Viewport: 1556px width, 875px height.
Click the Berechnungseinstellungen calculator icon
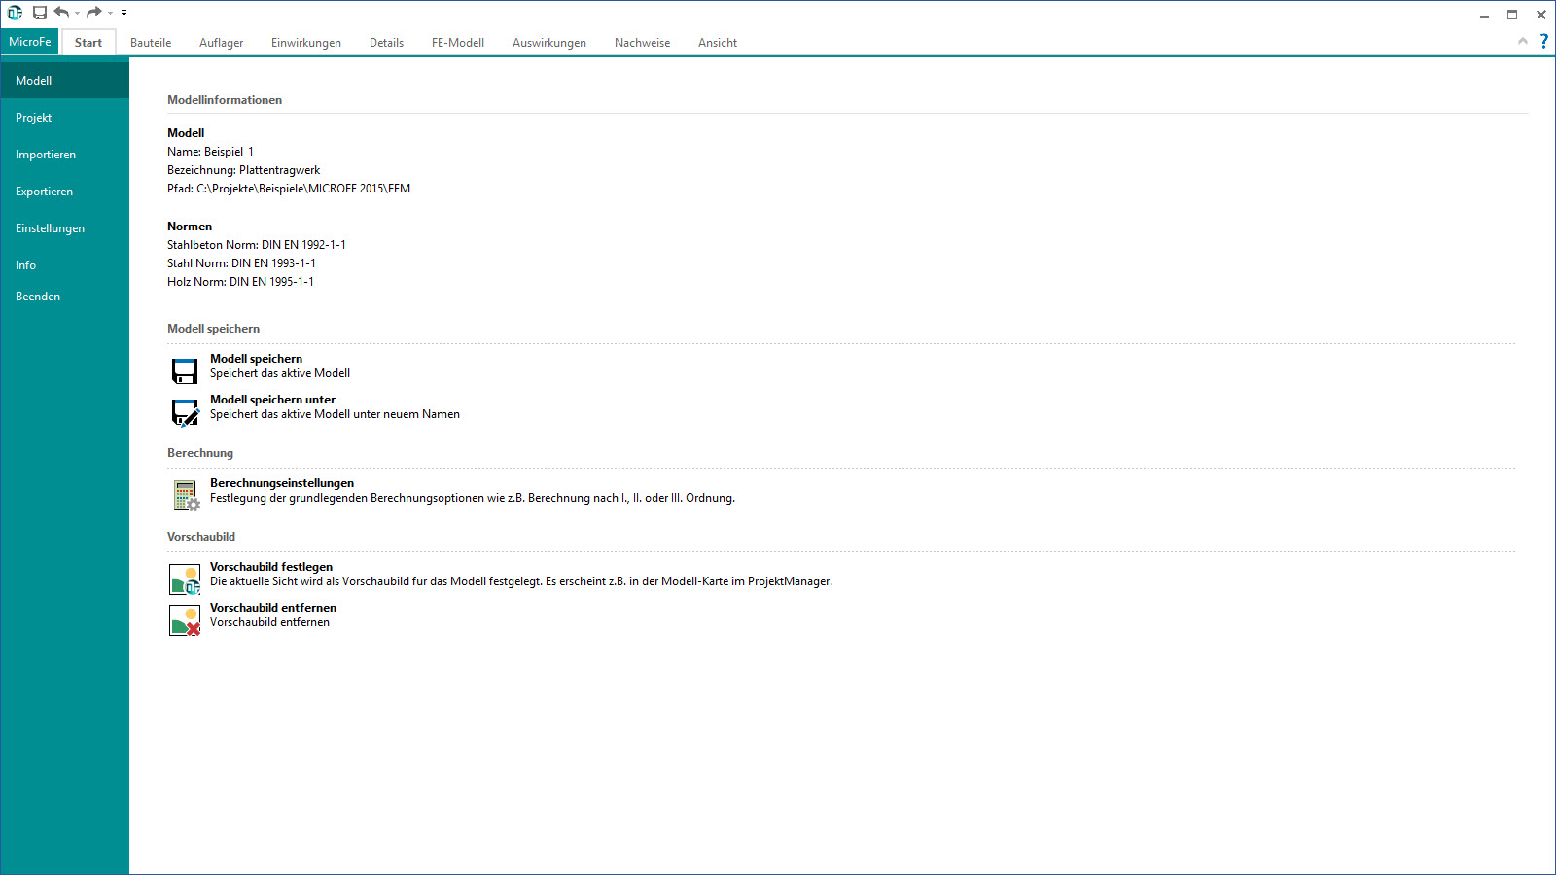(186, 496)
